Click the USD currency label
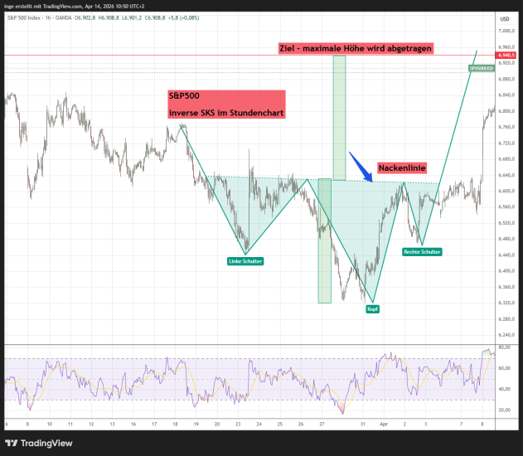523x456 pixels. pyautogui.click(x=505, y=18)
